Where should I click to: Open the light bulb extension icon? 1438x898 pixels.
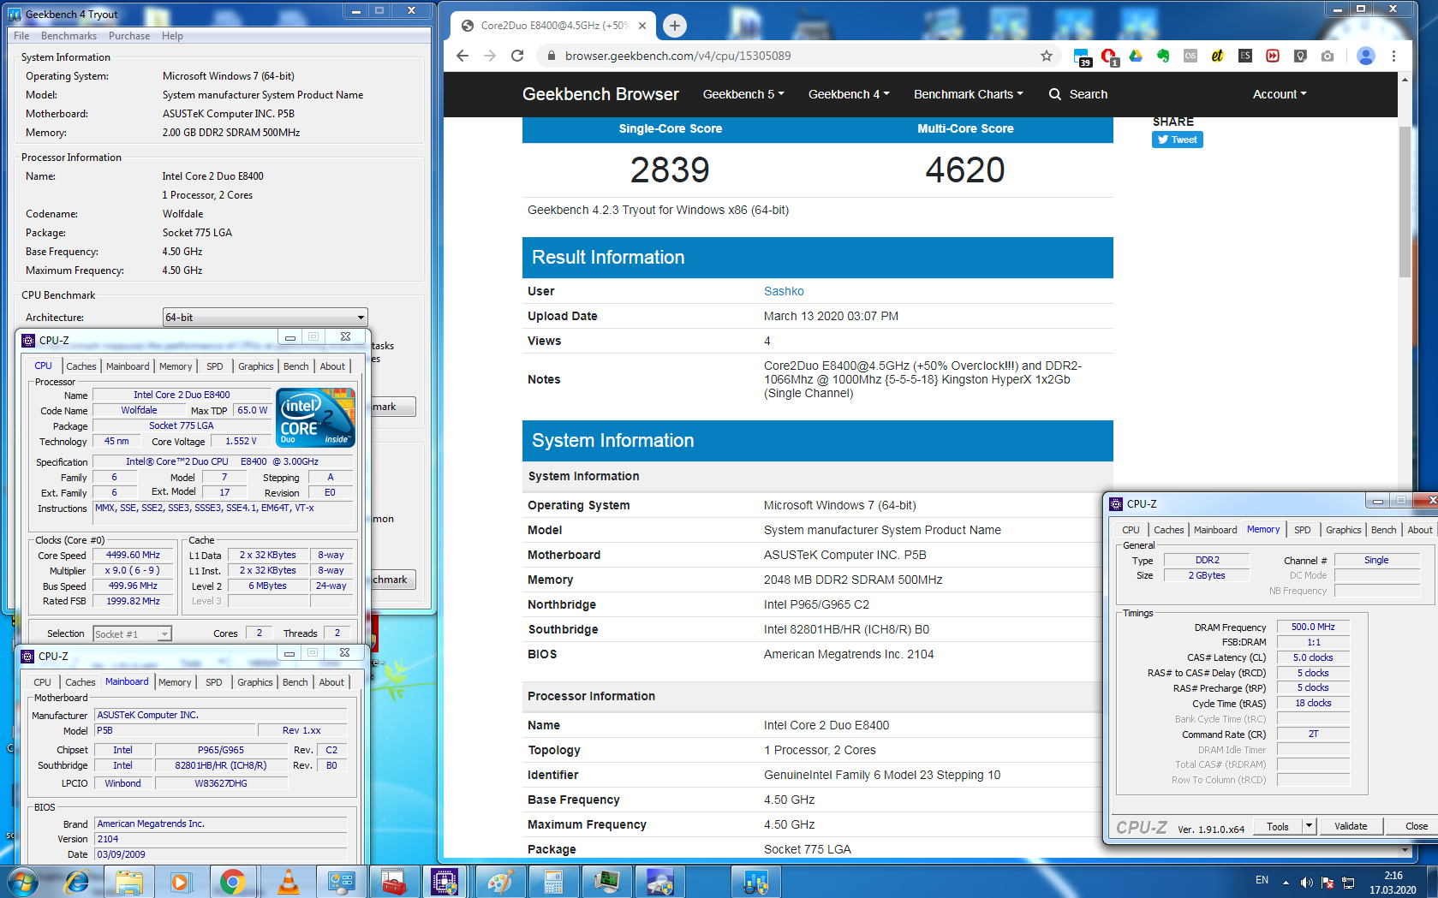[x=1300, y=56]
